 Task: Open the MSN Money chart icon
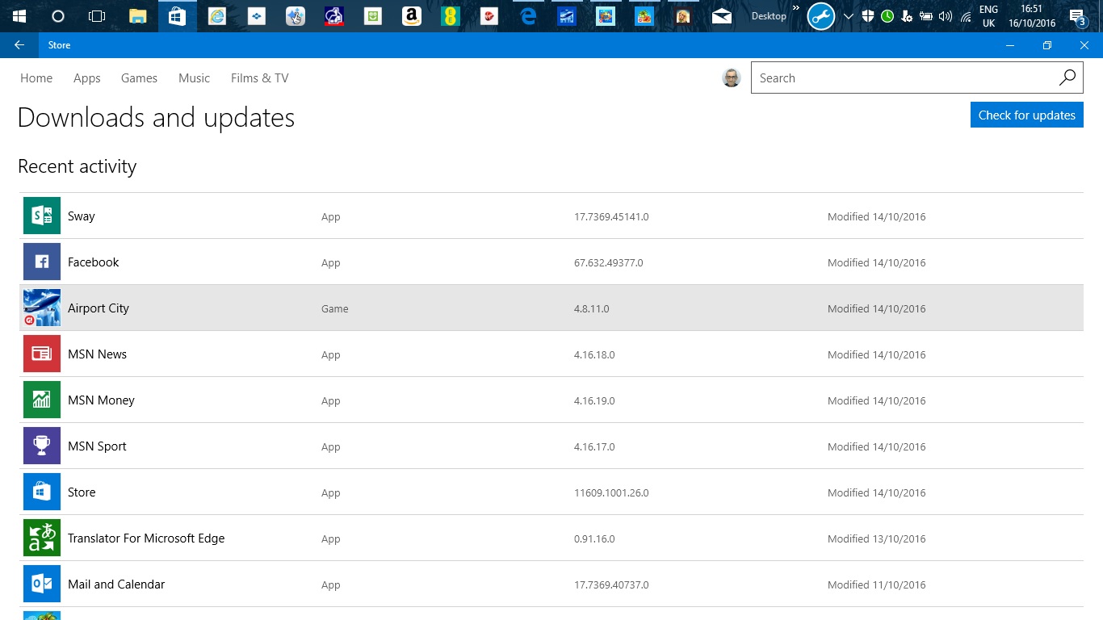coord(42,400)
